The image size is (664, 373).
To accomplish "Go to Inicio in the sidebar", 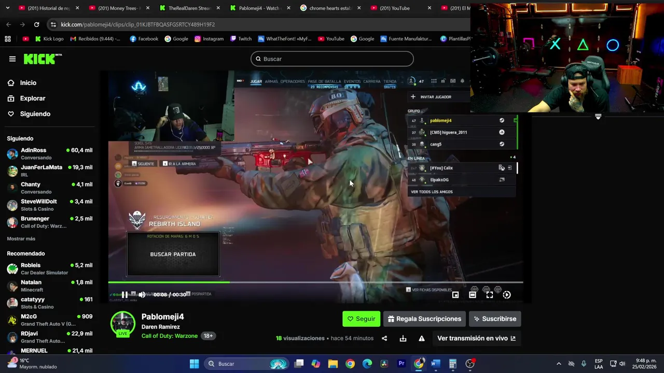I will 28,83.
